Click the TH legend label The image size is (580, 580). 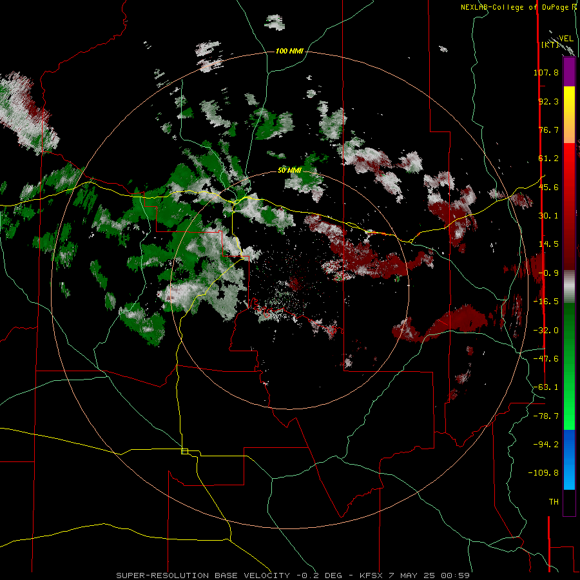click(554, 502)
